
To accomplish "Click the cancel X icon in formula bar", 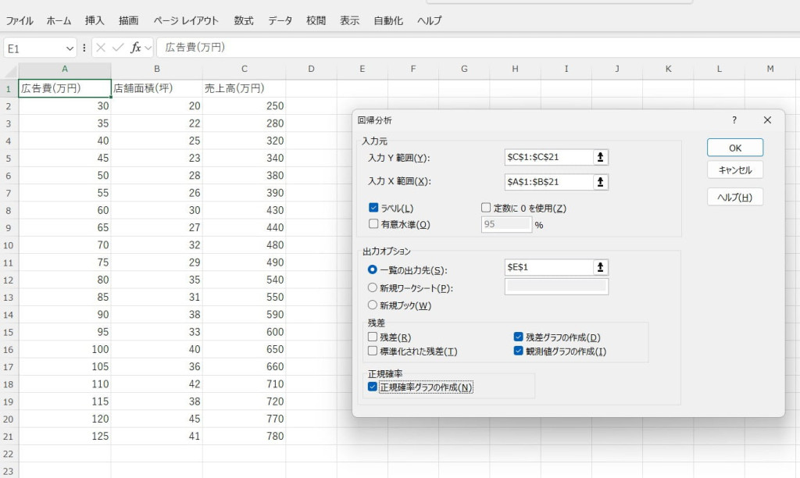I will [101, 48].
